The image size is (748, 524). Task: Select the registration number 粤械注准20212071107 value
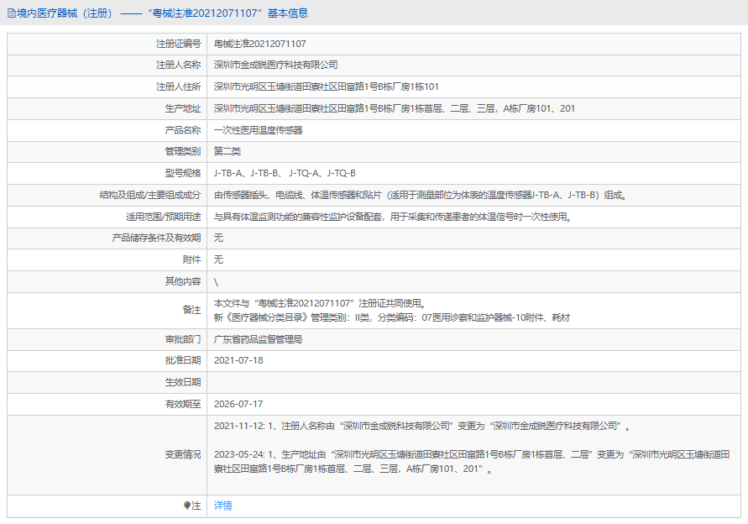[x=260, y=44]
